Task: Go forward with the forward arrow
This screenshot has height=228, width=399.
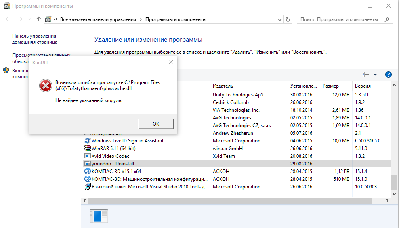Action: (x=20, y=19)
